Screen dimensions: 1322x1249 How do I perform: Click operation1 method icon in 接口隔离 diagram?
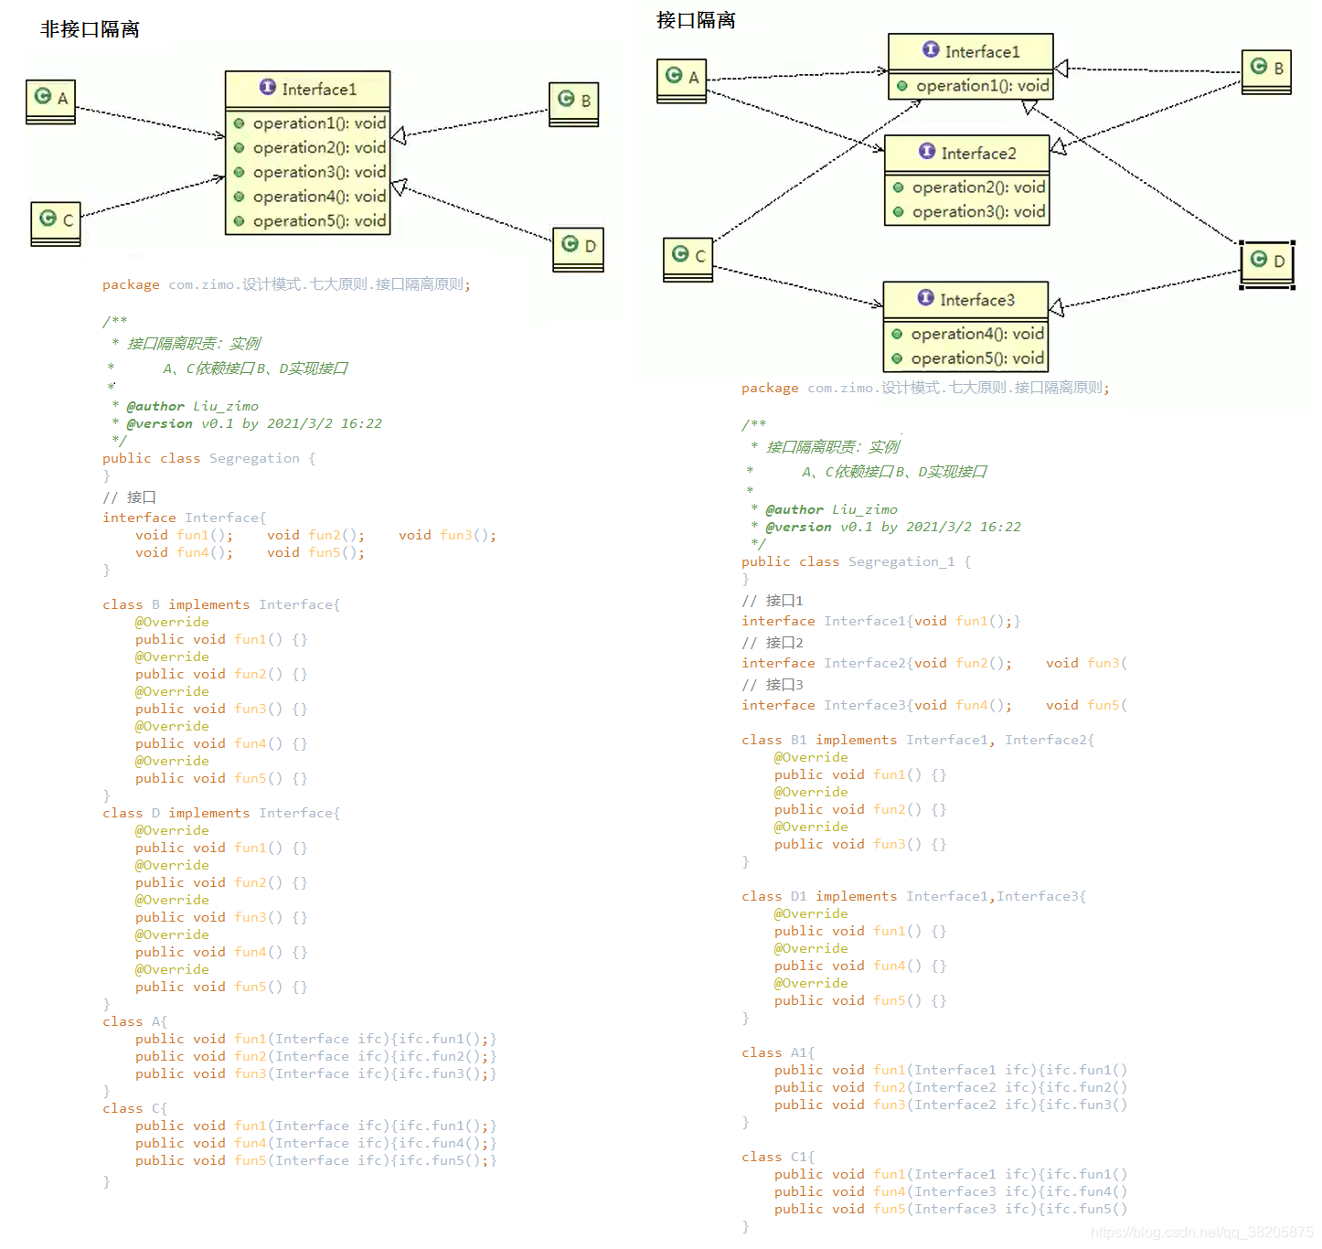point(902,86)
